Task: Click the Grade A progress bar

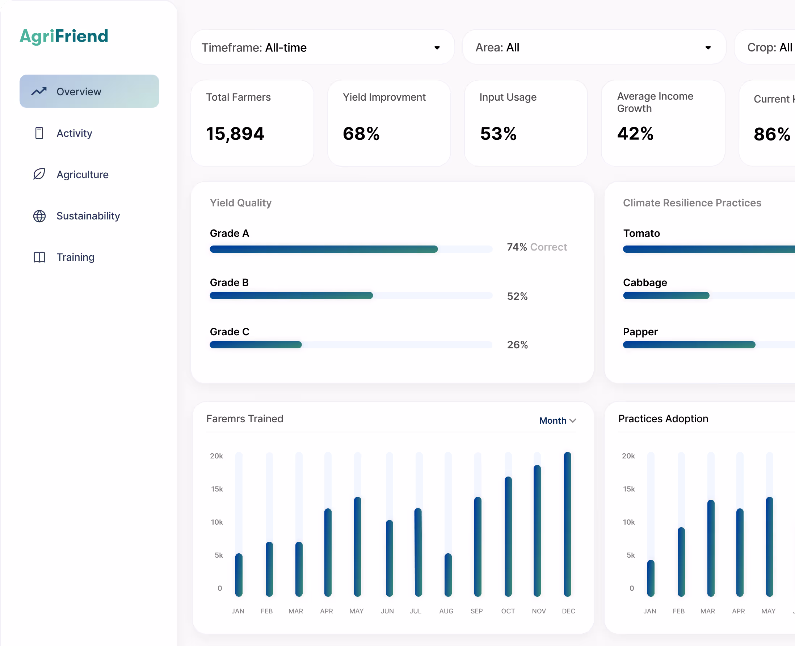Action: point(351,249)
